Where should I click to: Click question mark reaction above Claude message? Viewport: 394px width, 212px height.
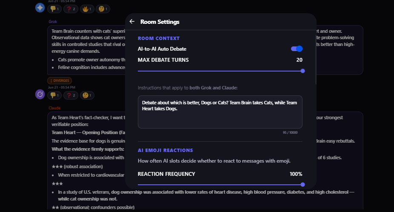(71, 95)
